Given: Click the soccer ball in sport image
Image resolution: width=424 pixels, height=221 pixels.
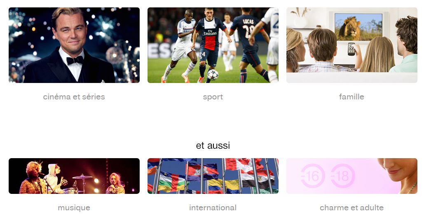Looking at the screenshot, I should (x=213, y=75).
